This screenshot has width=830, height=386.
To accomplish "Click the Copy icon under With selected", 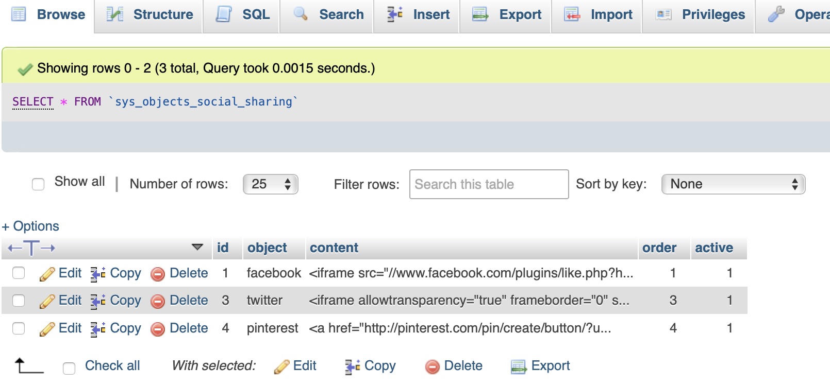I will click(353, 366).
